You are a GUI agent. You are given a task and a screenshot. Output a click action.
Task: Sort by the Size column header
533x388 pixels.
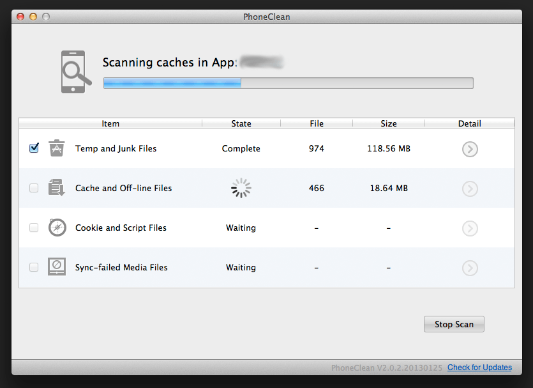389,123
